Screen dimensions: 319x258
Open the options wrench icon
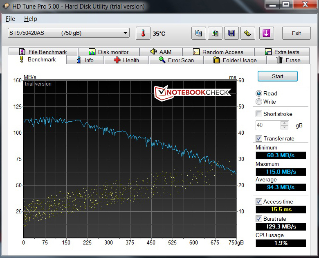coord(247,33)
